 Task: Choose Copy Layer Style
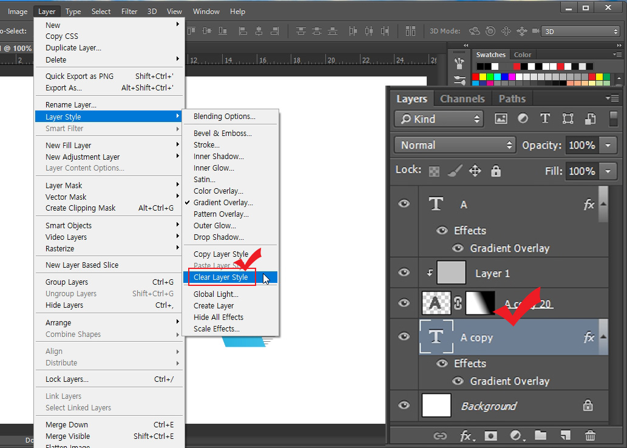pos(221,254)
